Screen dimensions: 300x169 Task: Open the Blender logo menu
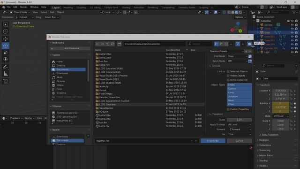coord(3,7)
